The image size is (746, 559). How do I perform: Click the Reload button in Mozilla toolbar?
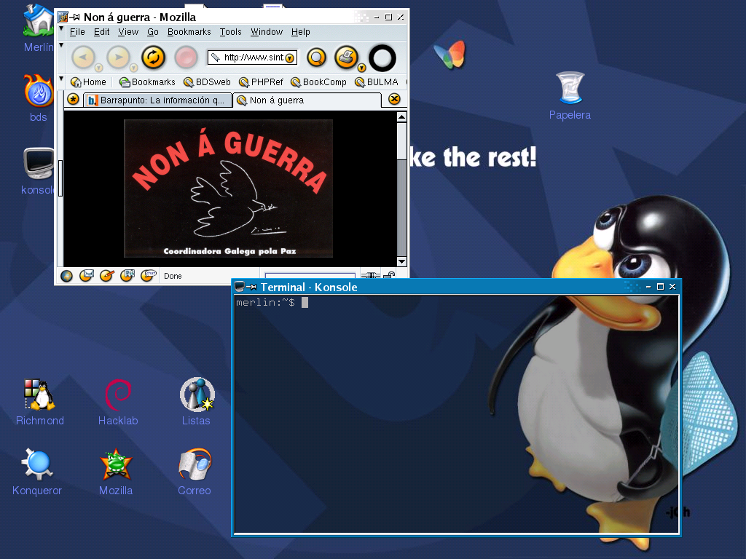pos(153,58)
